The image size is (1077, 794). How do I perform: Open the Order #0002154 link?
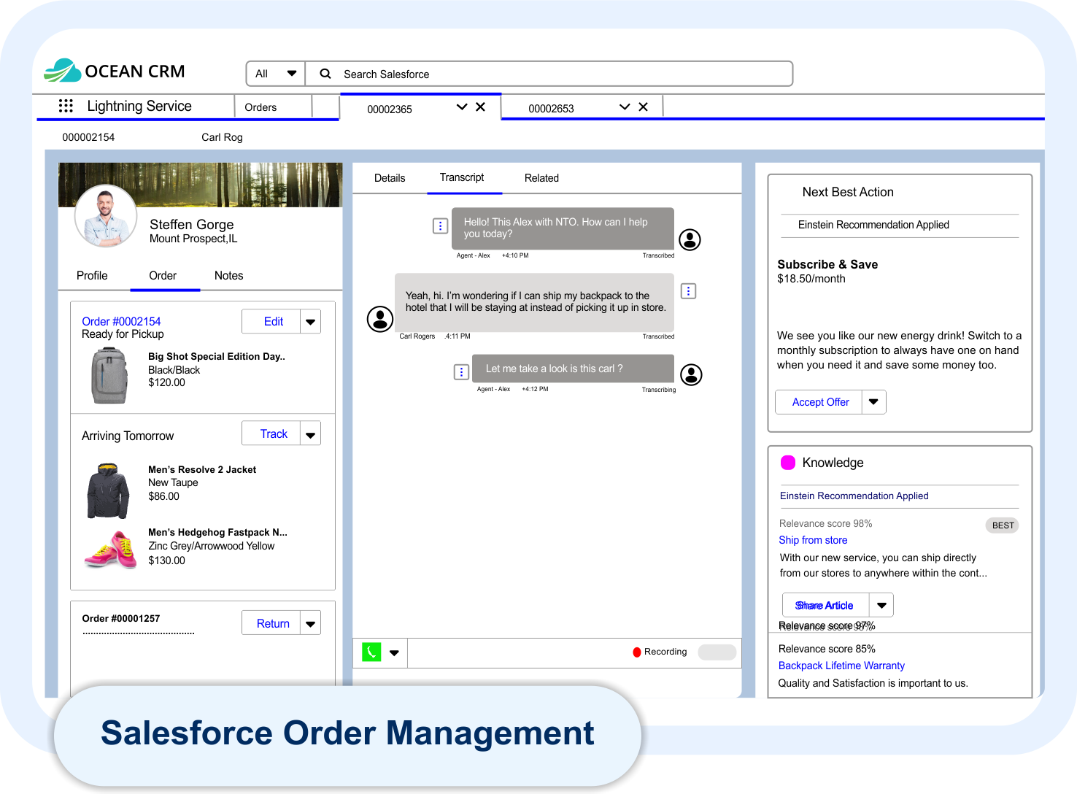pyautogui.click(x=121, y=321)
